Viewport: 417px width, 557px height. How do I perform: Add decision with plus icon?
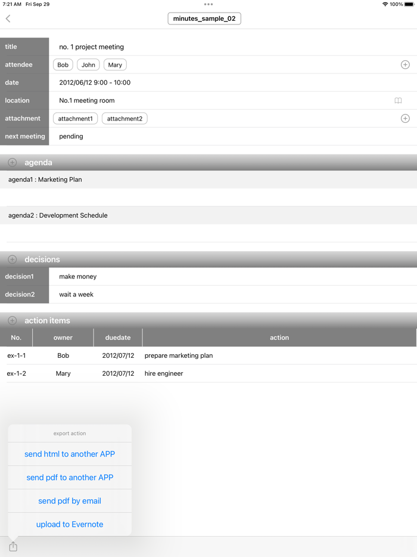click(13, 259)
